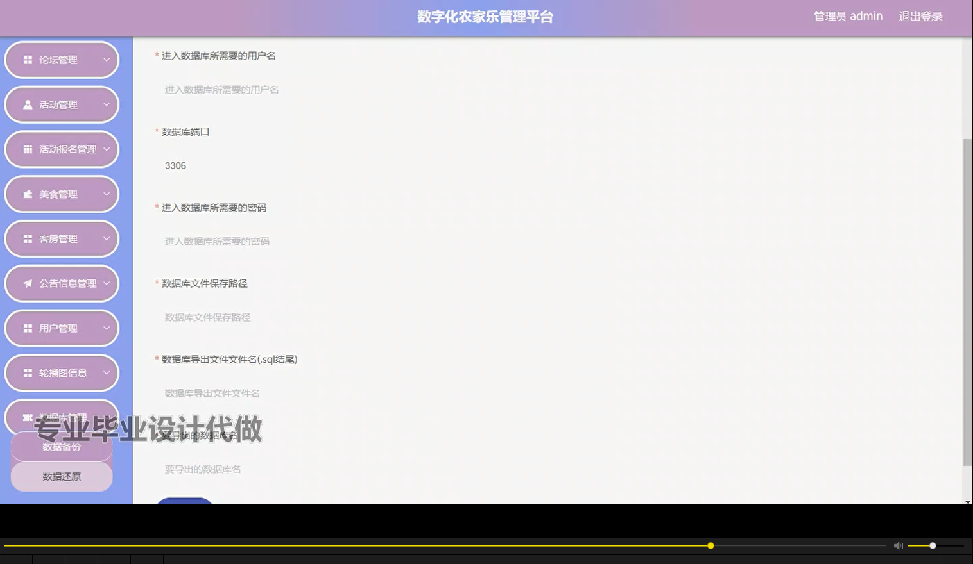Click the person icon beside 活动管理

click(28, 104)
